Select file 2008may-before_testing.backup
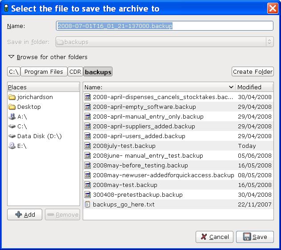281x250 pixels. point(178,165)
